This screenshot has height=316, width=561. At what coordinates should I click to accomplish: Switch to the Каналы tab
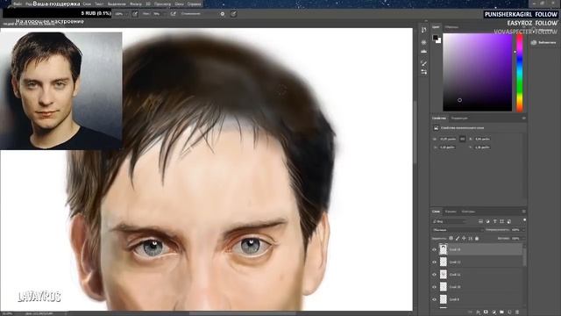click(451, 212)
